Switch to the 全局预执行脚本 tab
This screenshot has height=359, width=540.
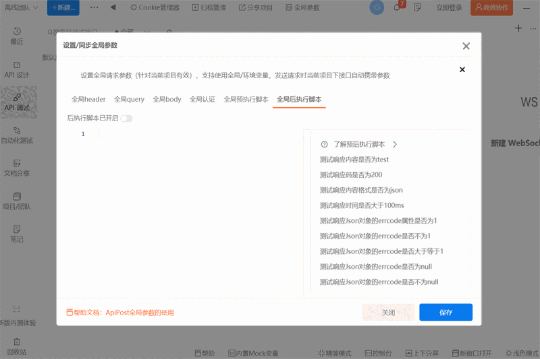tap(246, 99)
